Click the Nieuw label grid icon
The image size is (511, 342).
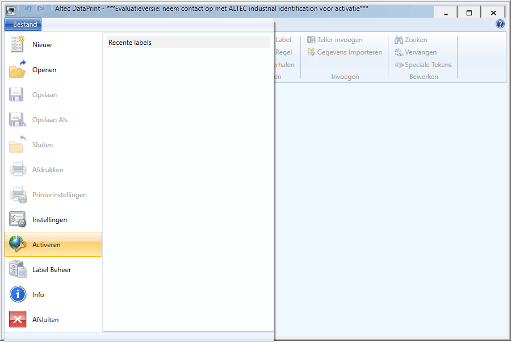click(17, 44)
